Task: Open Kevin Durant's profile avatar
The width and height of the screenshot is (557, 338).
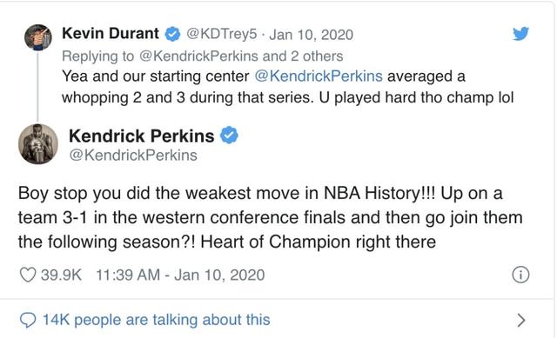Action: pos(38,37)
